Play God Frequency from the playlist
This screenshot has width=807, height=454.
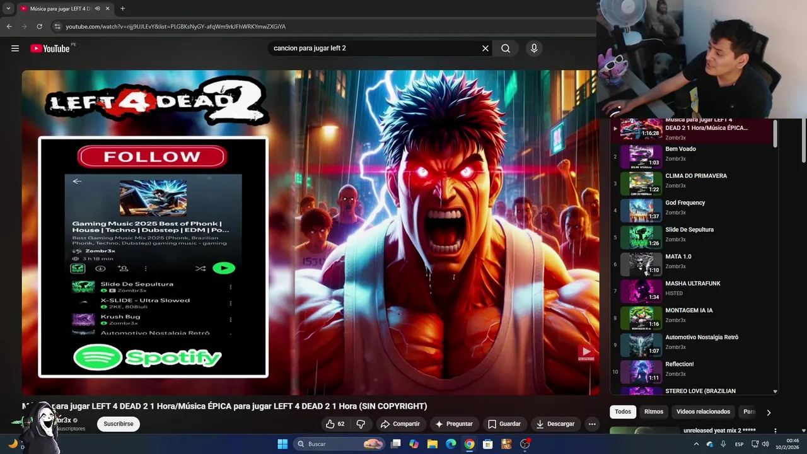(x=691, y=211)
